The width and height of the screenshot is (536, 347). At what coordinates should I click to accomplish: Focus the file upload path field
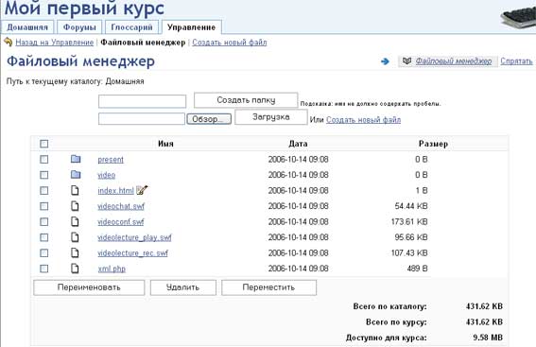pos(142,118)
